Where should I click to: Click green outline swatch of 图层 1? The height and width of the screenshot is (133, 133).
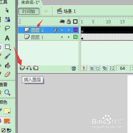pos(75,37)
